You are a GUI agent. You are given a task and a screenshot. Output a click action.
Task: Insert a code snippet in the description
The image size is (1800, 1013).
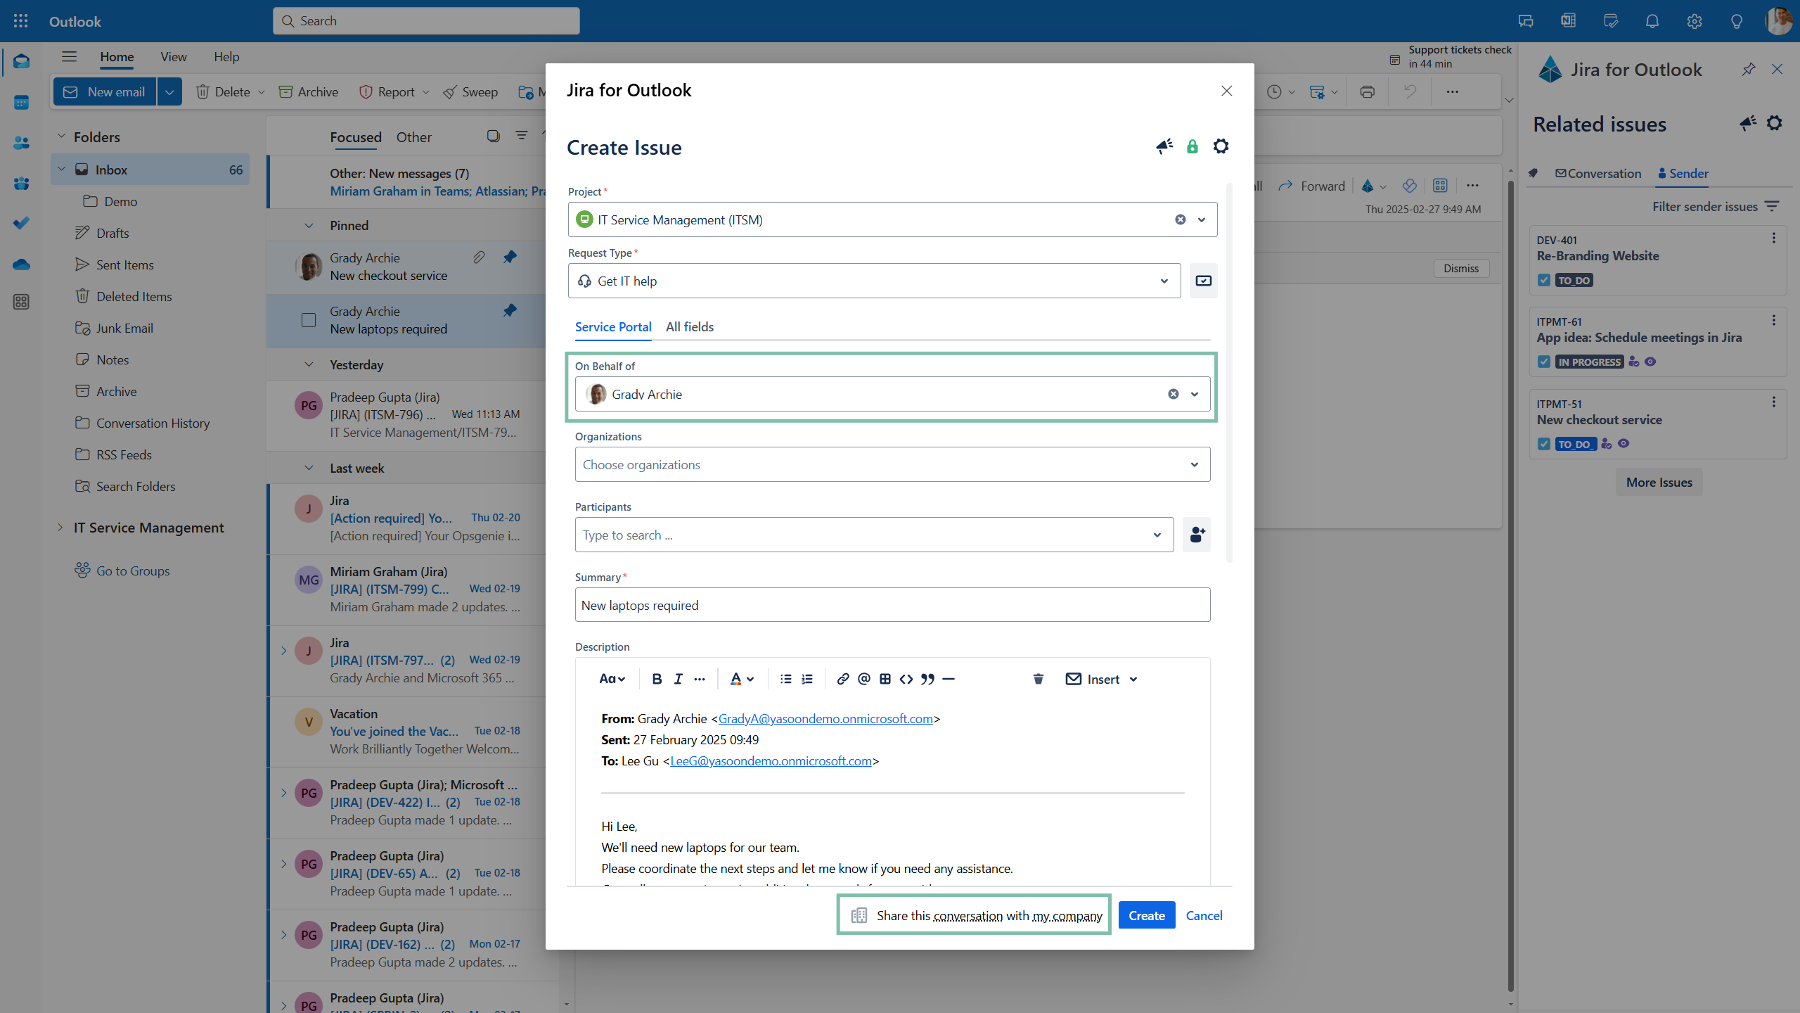click(906, 679)
